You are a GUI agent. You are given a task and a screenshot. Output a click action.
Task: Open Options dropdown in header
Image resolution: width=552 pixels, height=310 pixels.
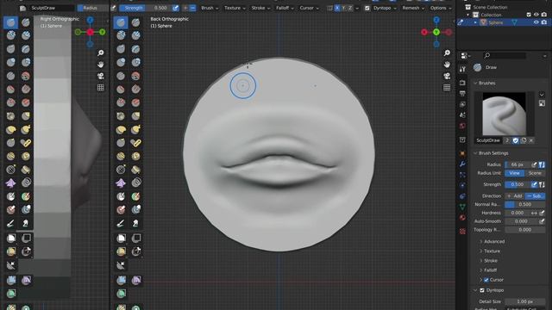coord(441,8)
